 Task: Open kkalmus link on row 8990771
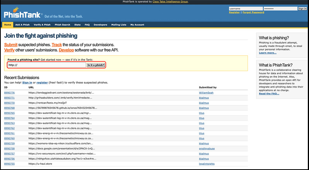coord(204,98)
